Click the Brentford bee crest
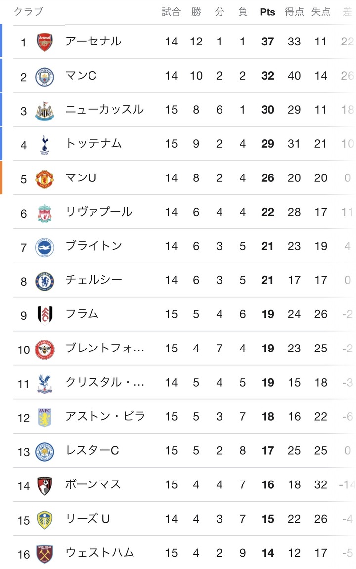The width and height of the screenshot is (356, 569). pos(44,350)
